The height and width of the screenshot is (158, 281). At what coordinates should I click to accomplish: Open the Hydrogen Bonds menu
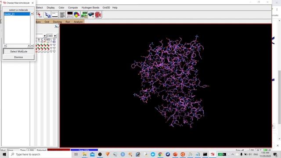(90, 8)
